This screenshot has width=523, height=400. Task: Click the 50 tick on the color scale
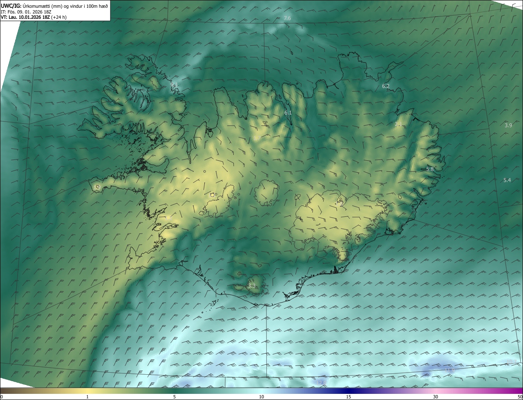(x=520, y=397)
